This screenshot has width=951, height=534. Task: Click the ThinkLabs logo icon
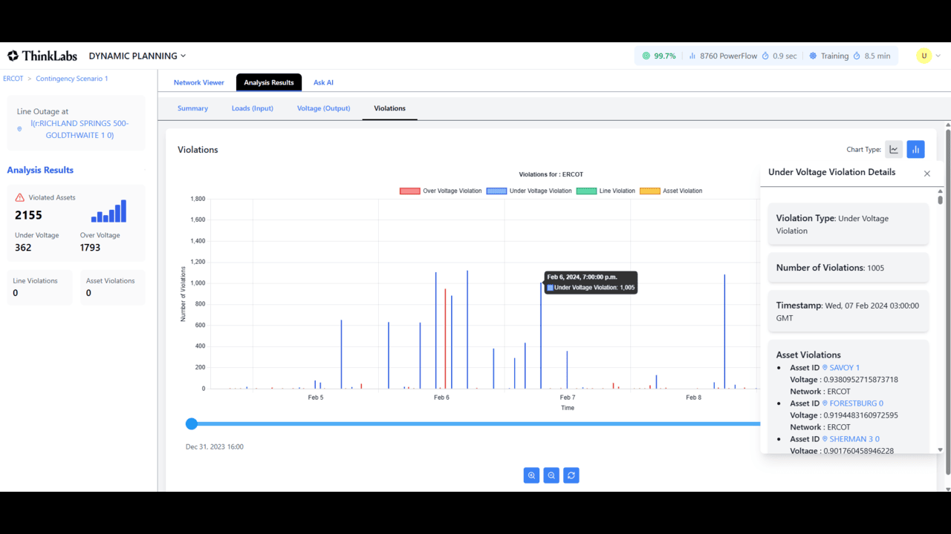(x=13, y=56)
